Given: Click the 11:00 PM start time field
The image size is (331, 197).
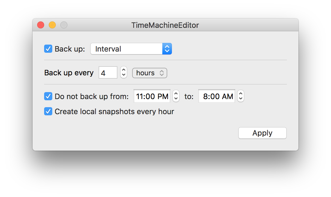Looking at the screenshot, I should click(x=152, y=96).
